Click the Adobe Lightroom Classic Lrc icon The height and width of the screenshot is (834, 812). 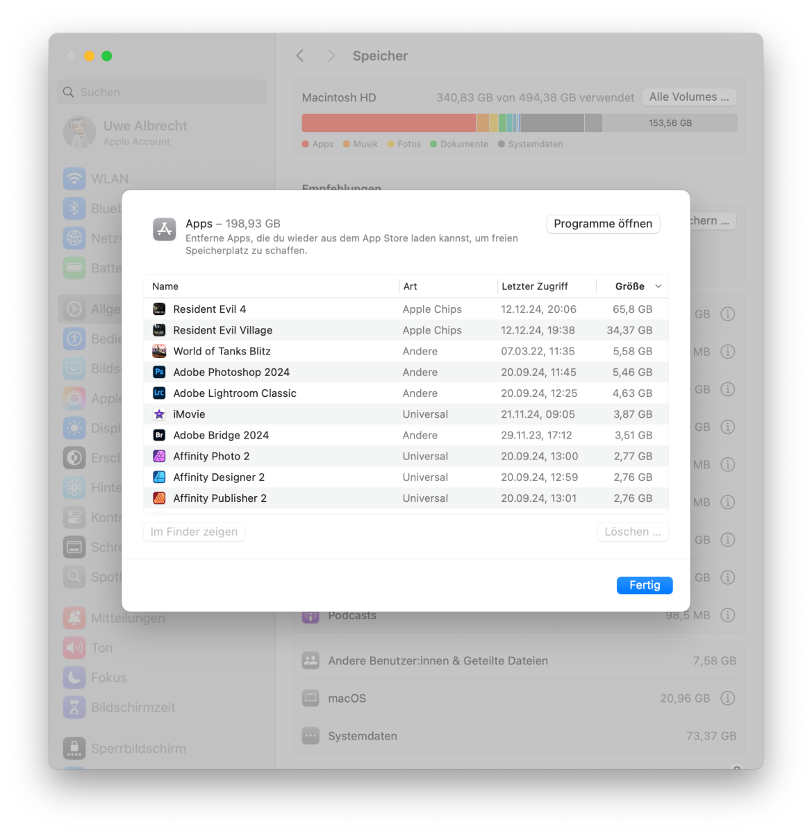click(x=159, y=393)
